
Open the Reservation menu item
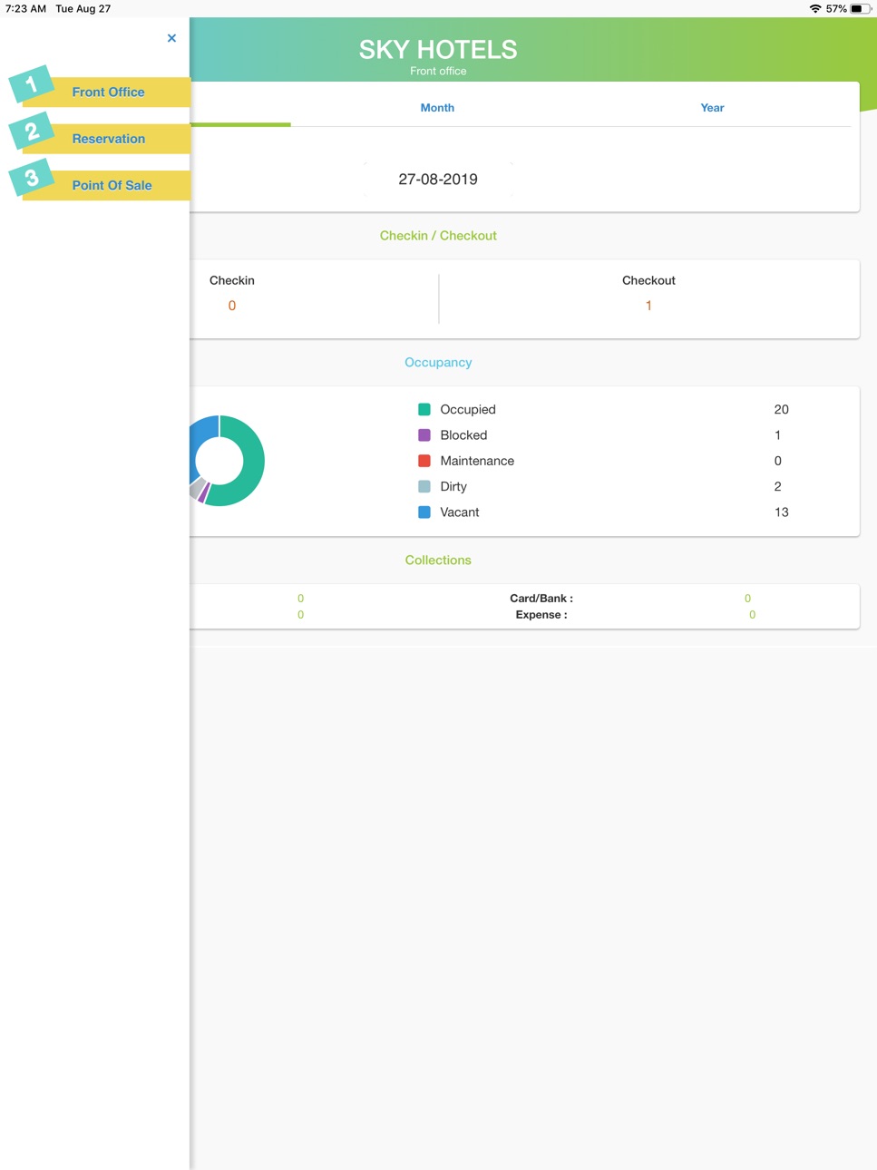(108, 139)
